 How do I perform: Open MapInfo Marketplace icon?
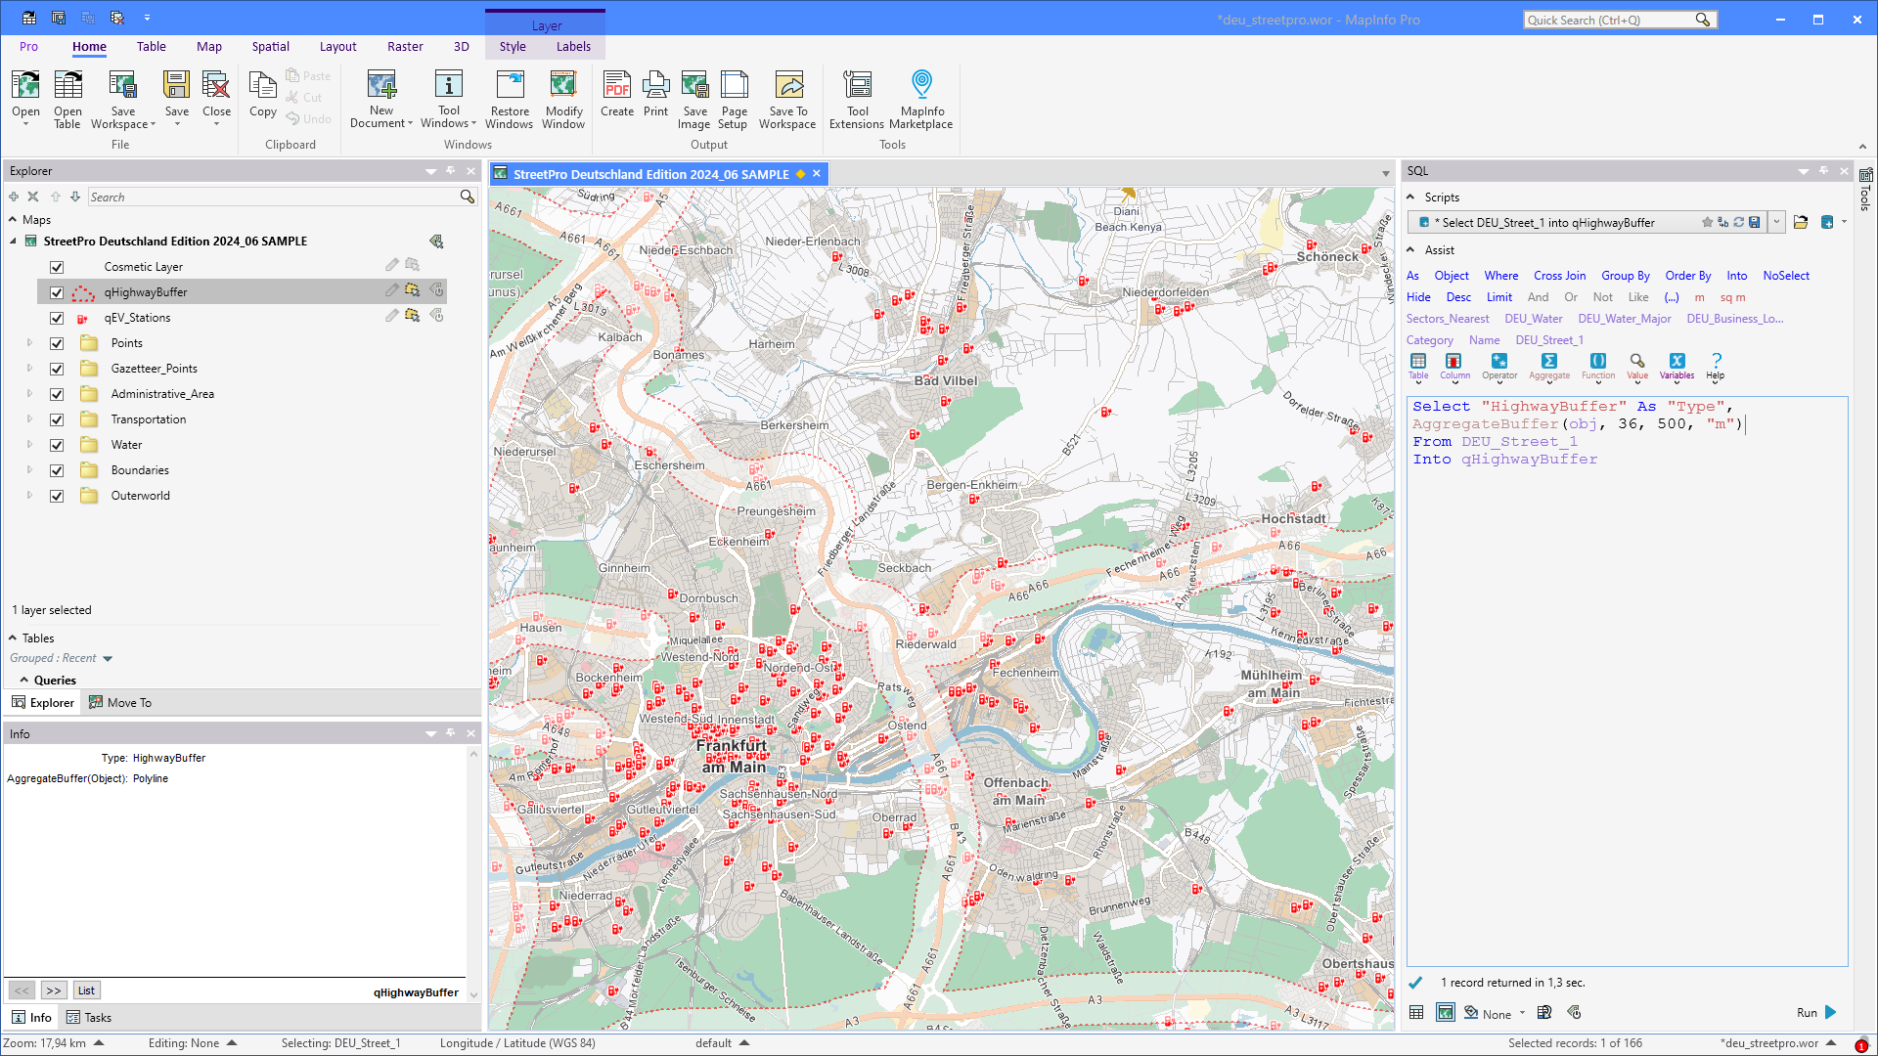tap(921, 99)
